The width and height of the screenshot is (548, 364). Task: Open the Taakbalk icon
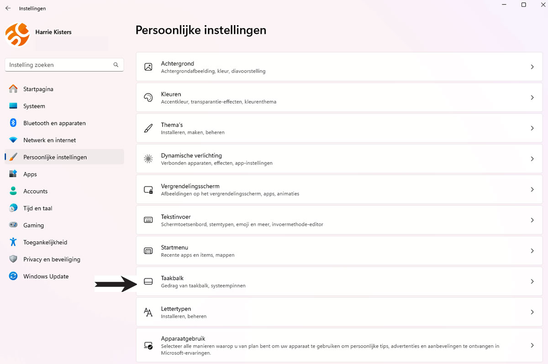148,281
